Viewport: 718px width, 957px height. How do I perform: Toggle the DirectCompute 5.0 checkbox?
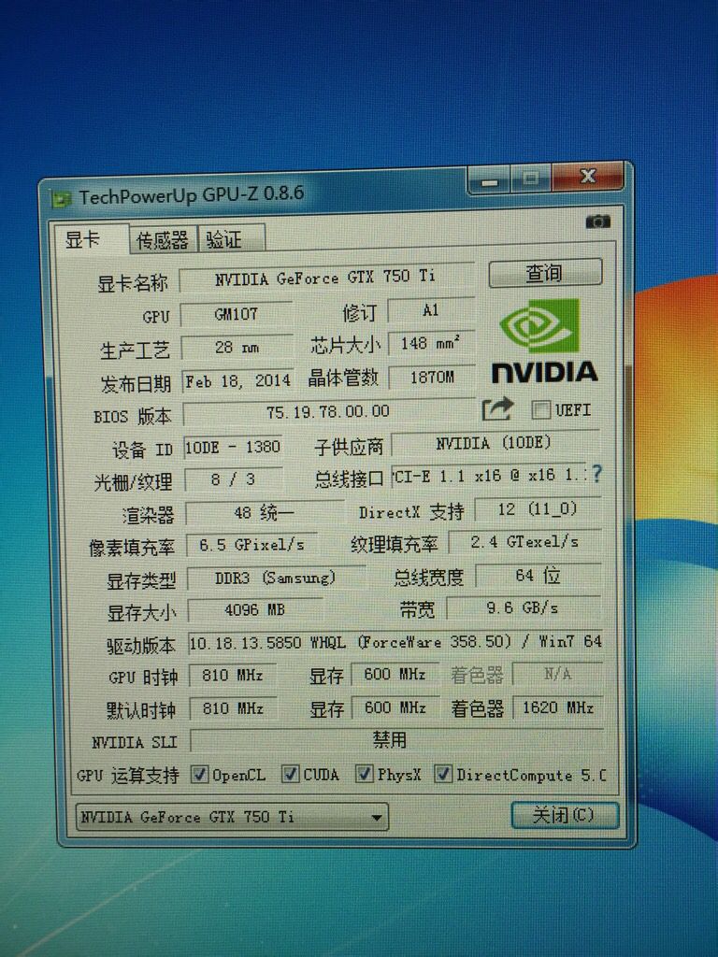coord(443,774)
